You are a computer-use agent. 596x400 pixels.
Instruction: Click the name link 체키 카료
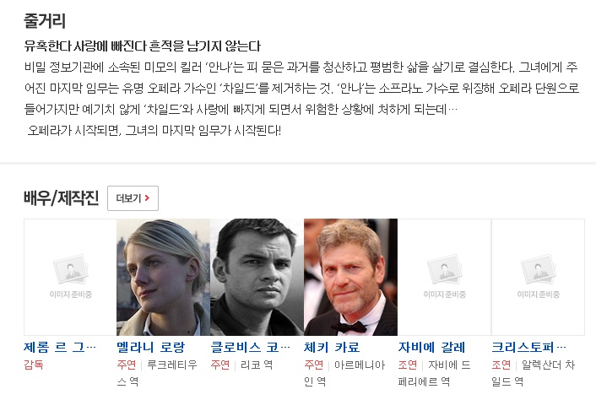[x=332, y=347]
